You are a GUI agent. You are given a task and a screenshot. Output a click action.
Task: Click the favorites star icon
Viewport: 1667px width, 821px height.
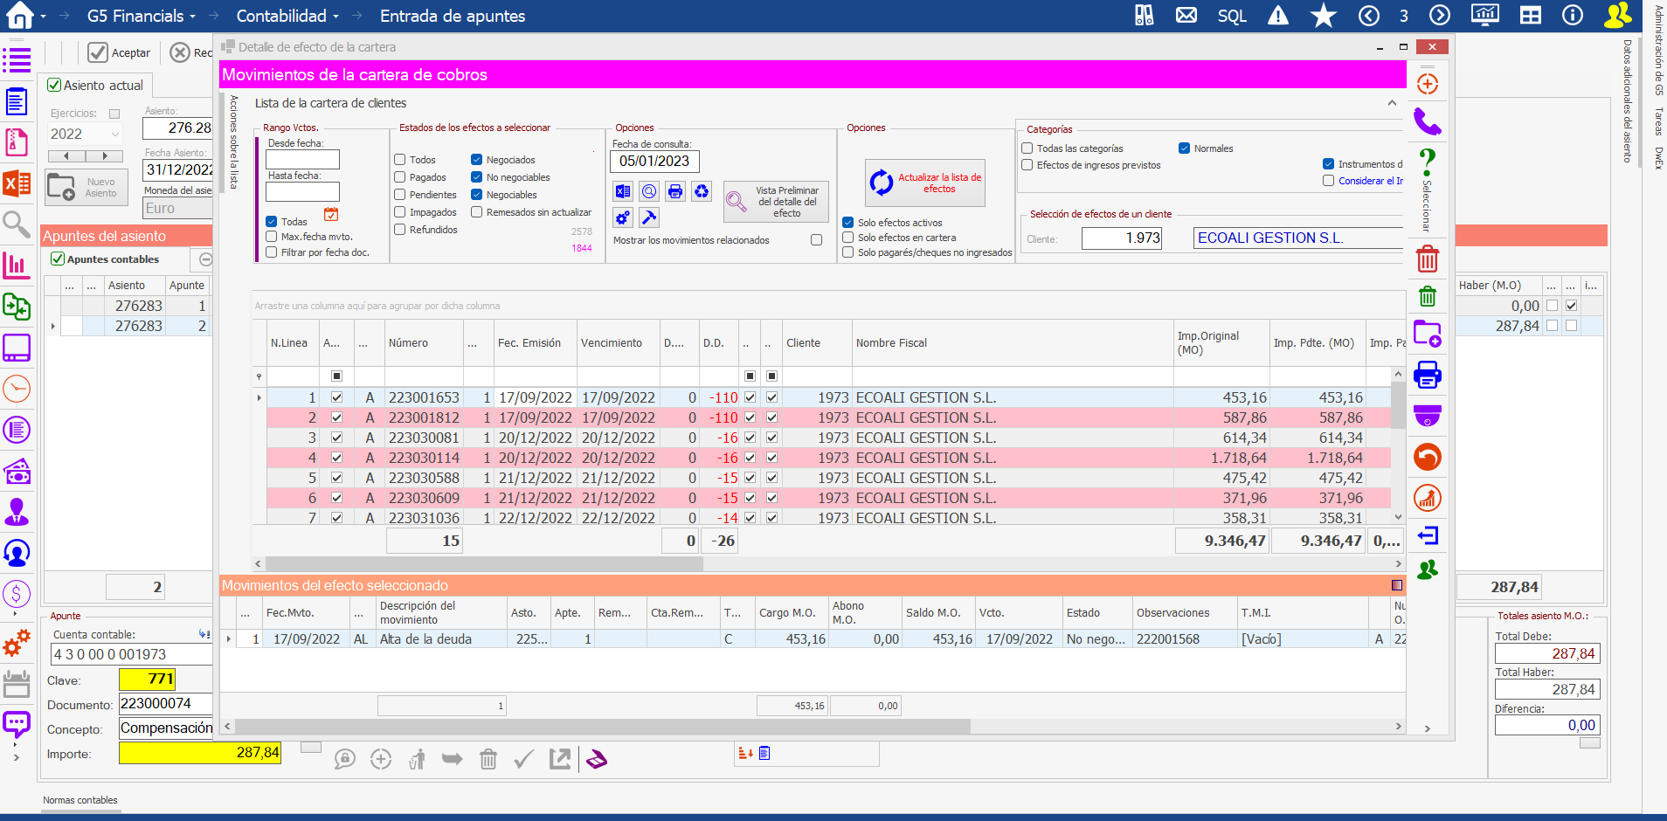click(x=1324, y=16)
